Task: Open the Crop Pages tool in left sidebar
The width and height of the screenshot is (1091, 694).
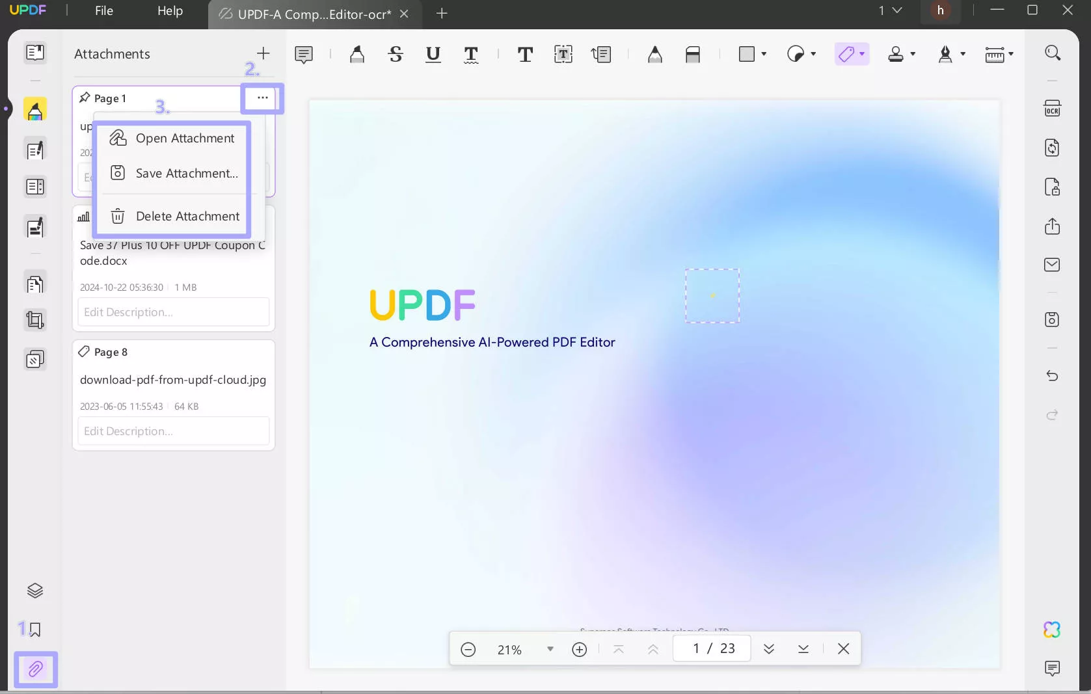Action: [35, 320]
